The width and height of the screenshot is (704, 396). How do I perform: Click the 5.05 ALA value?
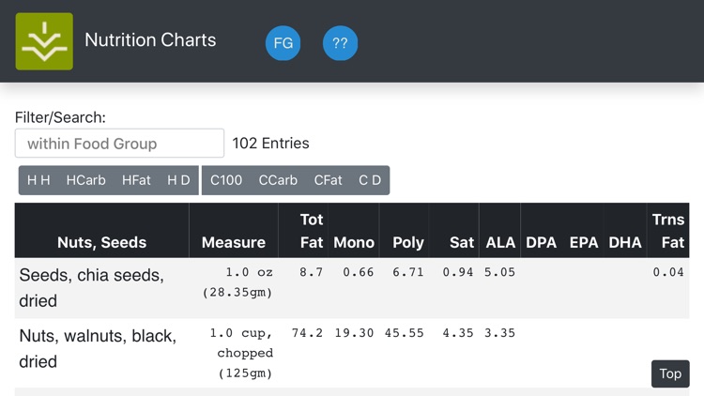(499, 272)
